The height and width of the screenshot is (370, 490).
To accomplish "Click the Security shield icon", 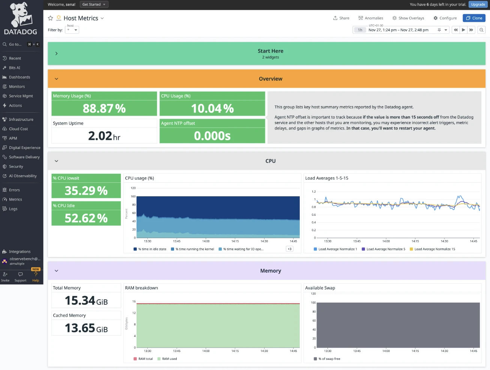I will [5, 166].
